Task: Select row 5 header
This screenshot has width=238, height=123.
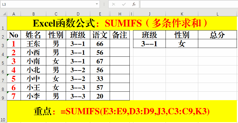Action: 3,61
